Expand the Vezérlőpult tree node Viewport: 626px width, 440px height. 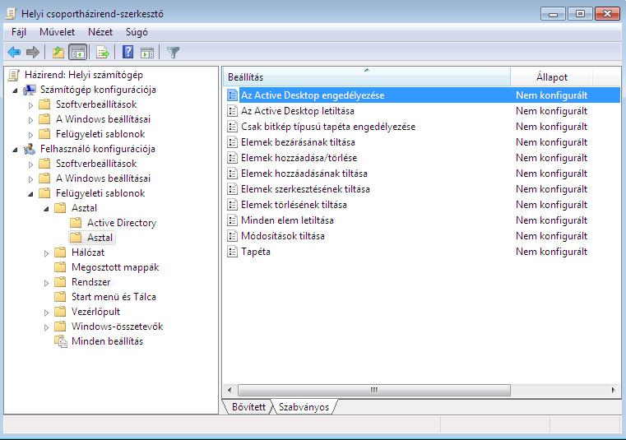point(46,313)
